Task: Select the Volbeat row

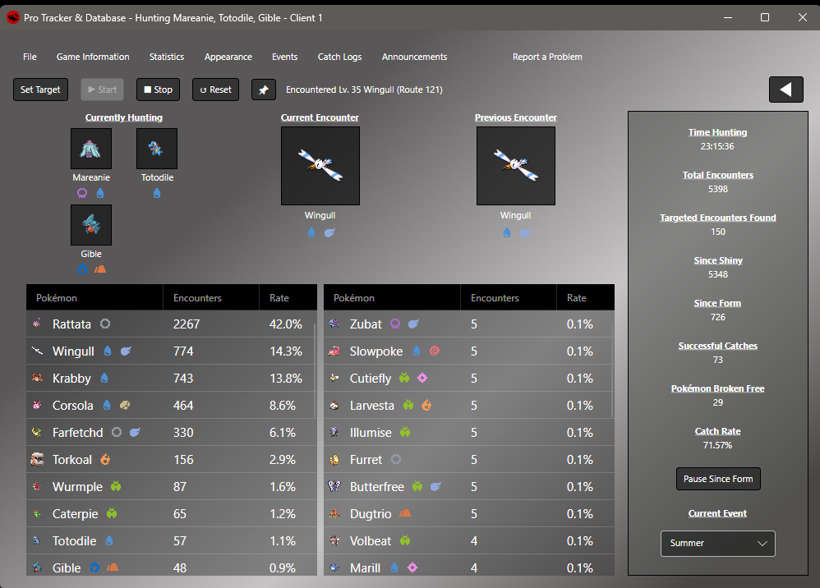Action: (469, 541)
